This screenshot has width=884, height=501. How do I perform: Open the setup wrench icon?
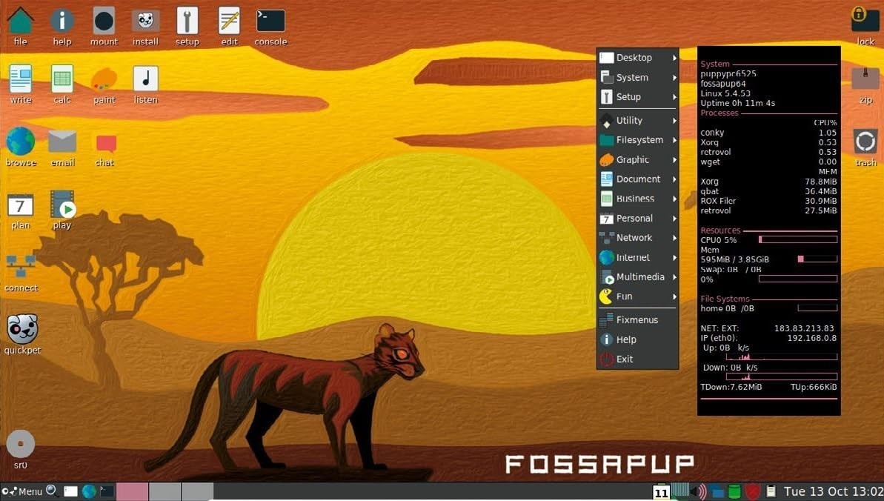click(x=187, y=21)
